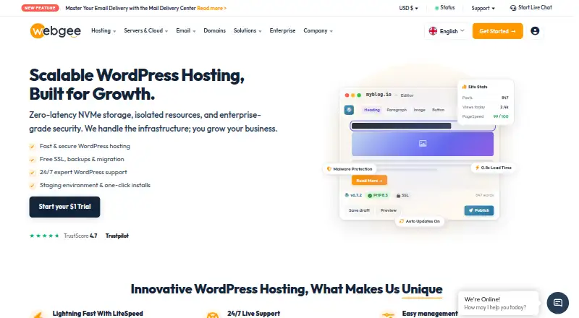579x318 pixels.
Task: Click the SSL lock icon in mockup
Action: (x=398, y=196)
